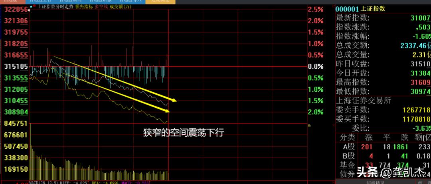Click the 跌 column header
This screenshot has width=431, height=184.
tap(404, 137)
